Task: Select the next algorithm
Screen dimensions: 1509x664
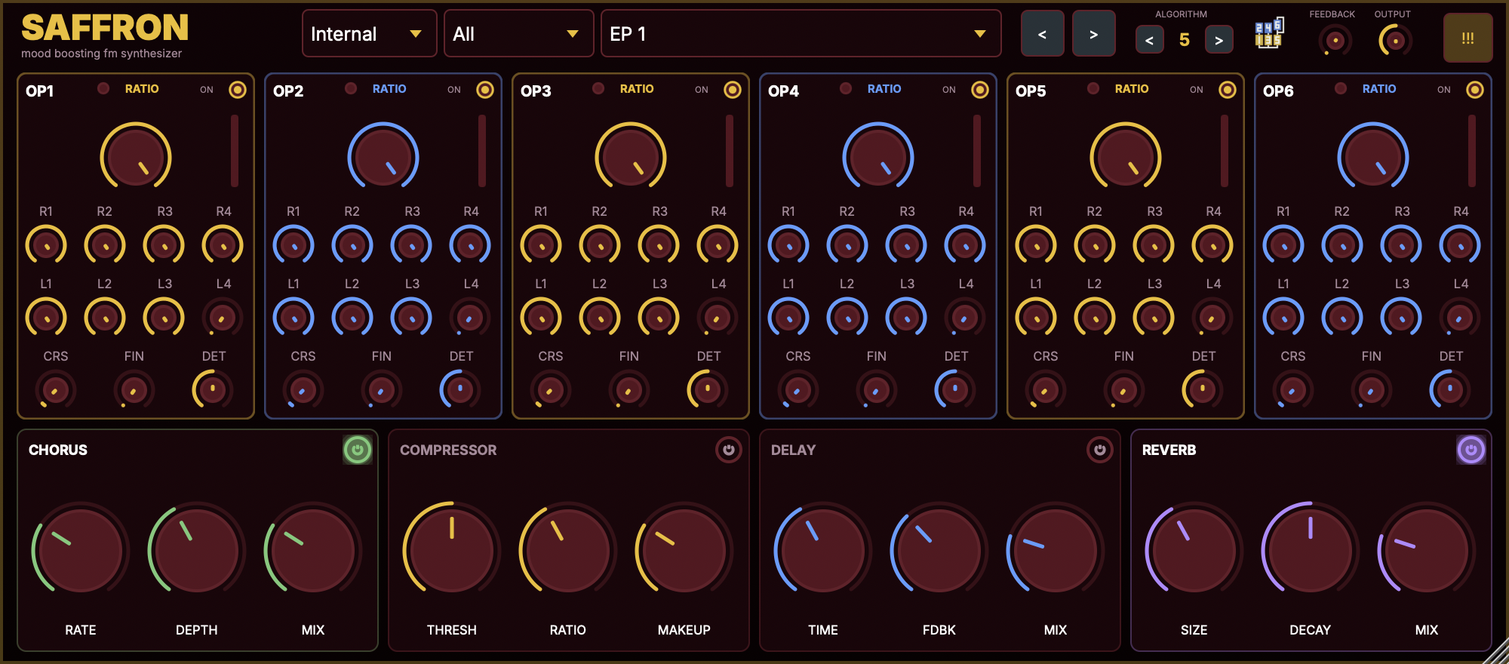Action: [1219, 40]
